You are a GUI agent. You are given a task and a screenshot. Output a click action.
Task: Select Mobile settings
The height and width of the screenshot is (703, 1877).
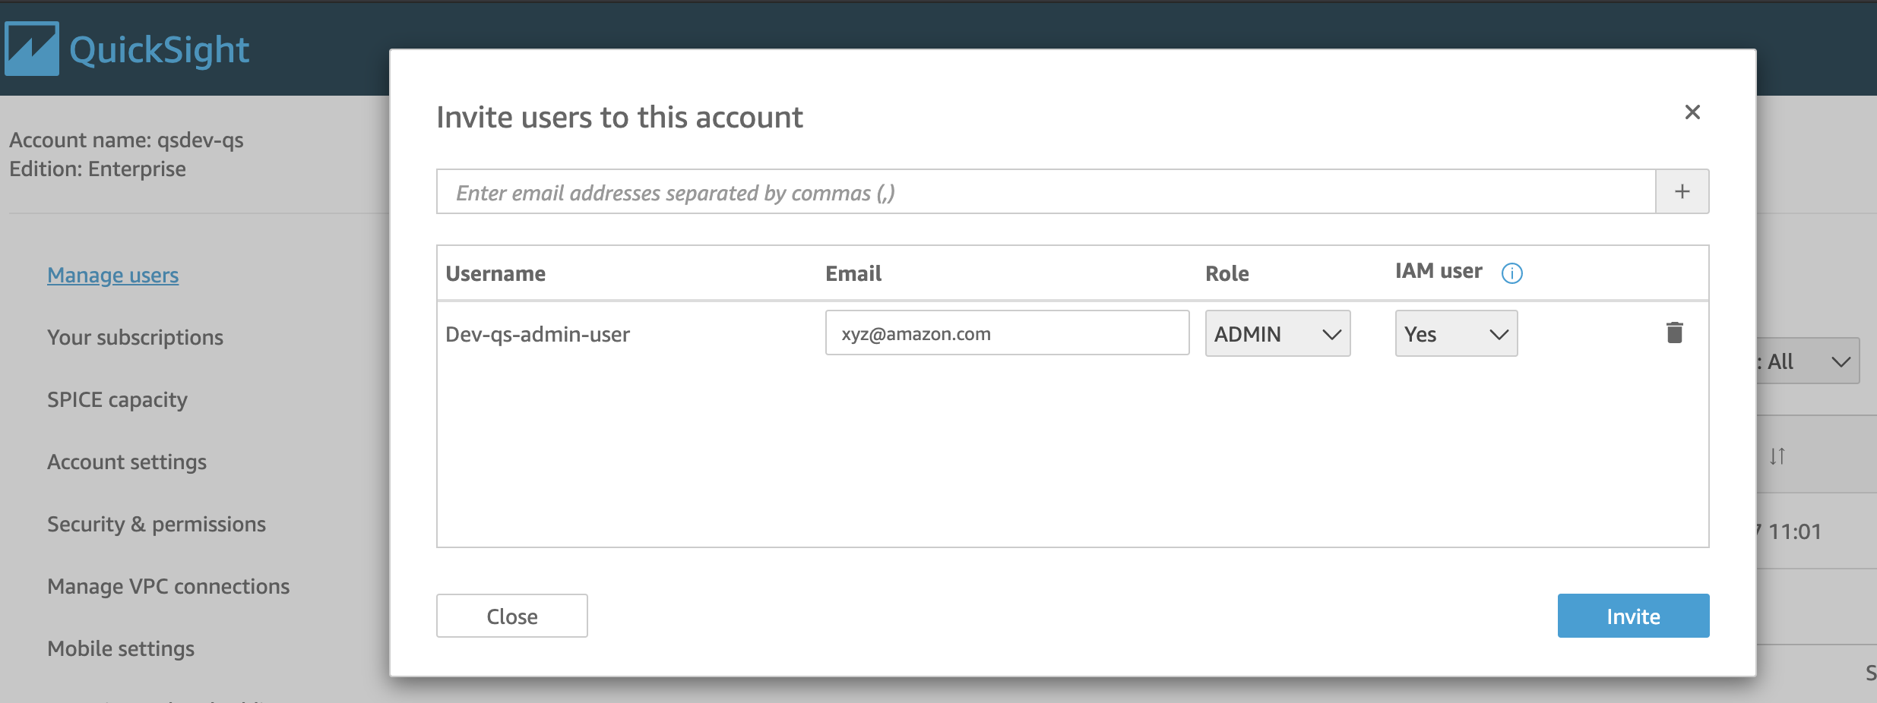click(x=121, y=648)
